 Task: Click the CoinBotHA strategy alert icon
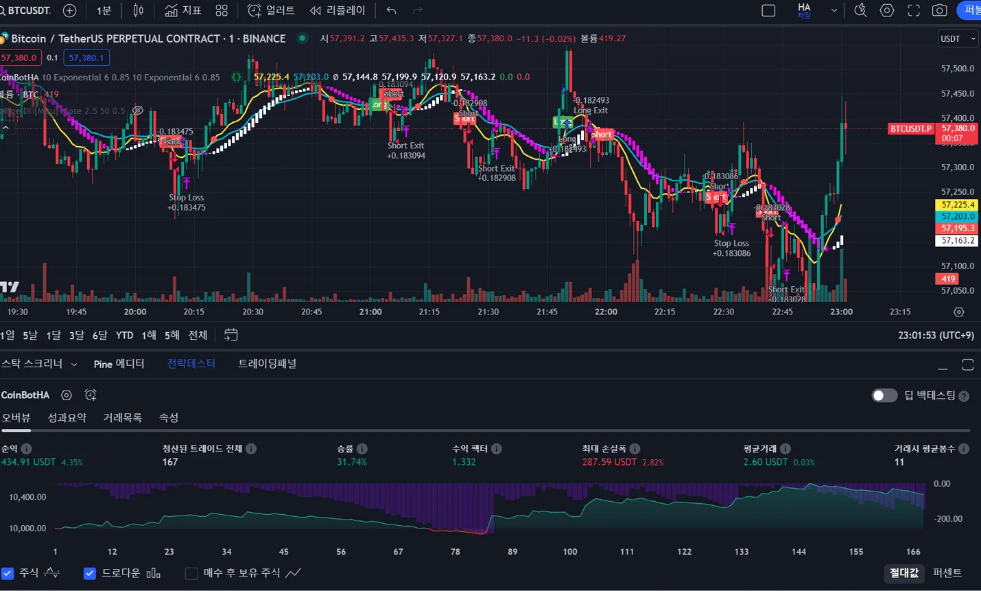91,395
